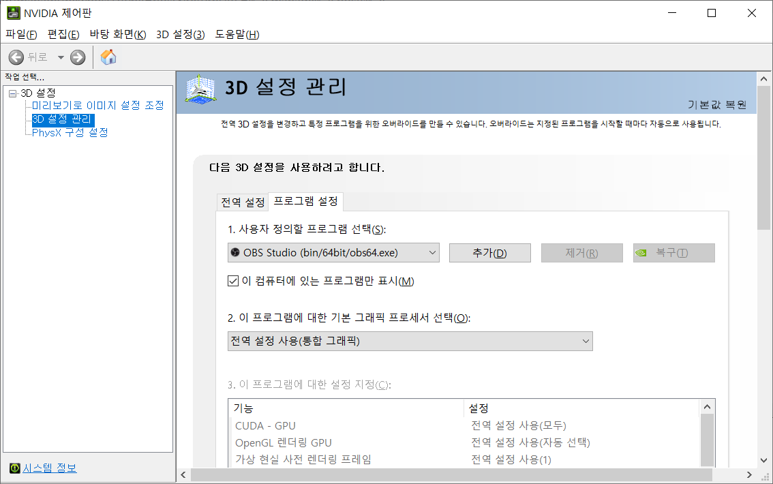Minimize the NVIDIA 제어판 window
This screenshot has width=773, height=484.
pyautogui.click(x=672, y=14)
